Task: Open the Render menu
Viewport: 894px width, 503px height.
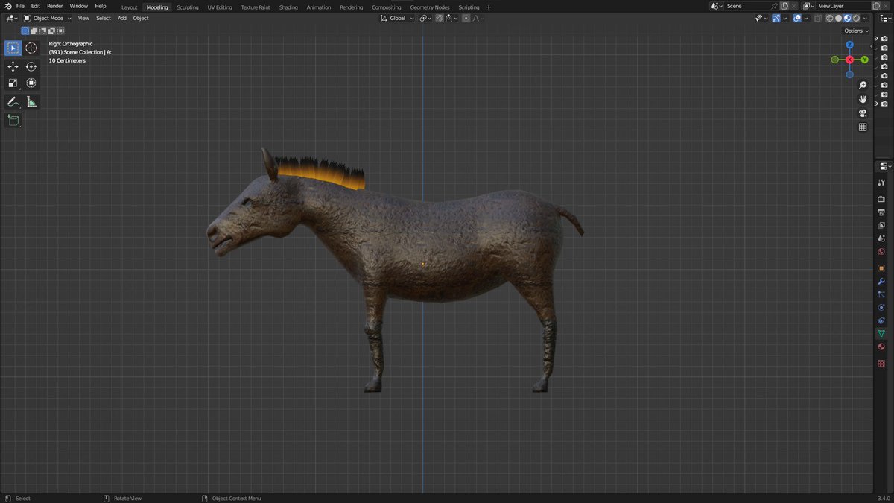Action: click(x=55, y=6)
